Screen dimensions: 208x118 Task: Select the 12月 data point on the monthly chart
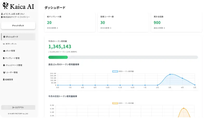click(x=133, y=85)
